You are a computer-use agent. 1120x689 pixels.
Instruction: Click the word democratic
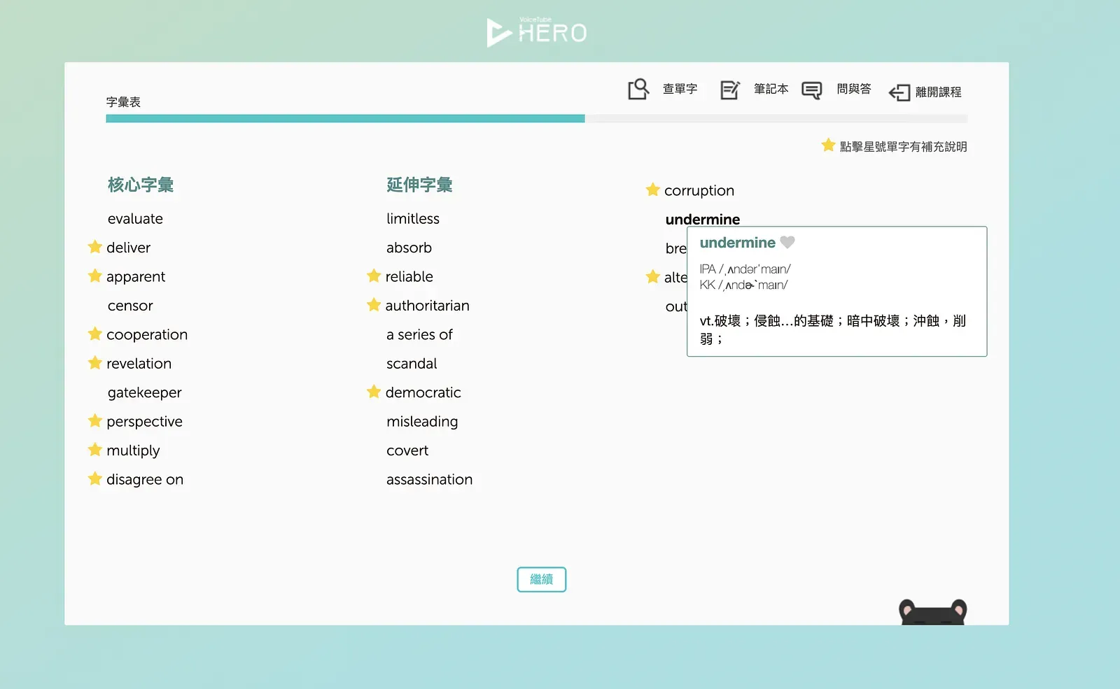pyautogui.click(x=423, y=392)
